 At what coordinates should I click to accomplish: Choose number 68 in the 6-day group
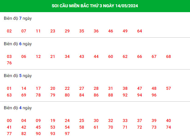pyautogui.click(x=168, y=56)
